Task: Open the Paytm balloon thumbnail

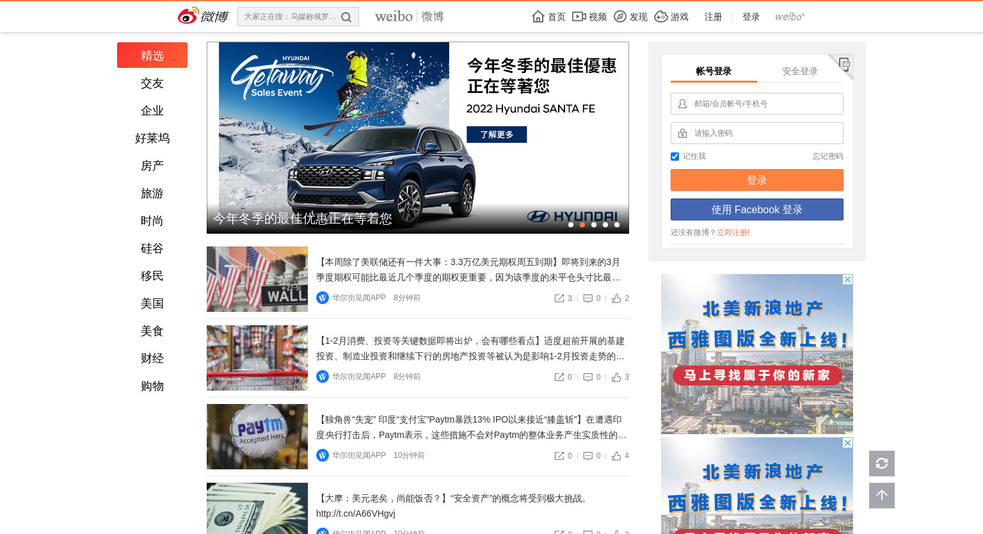Action: (x=257, y=437)
